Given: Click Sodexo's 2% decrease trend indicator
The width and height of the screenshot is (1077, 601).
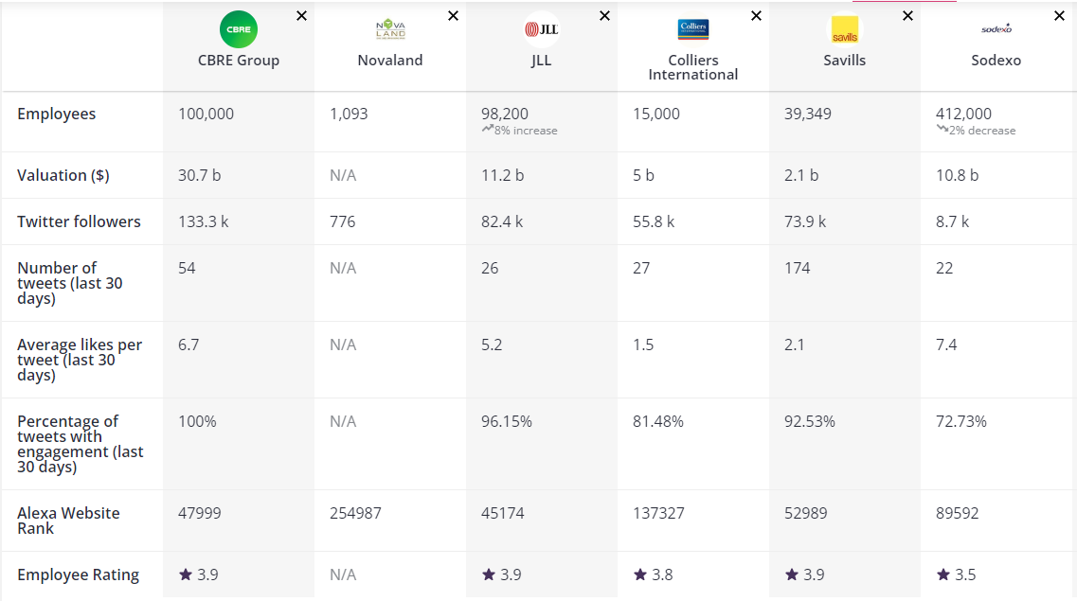Looking at the screenshot, I should point(976,131).
